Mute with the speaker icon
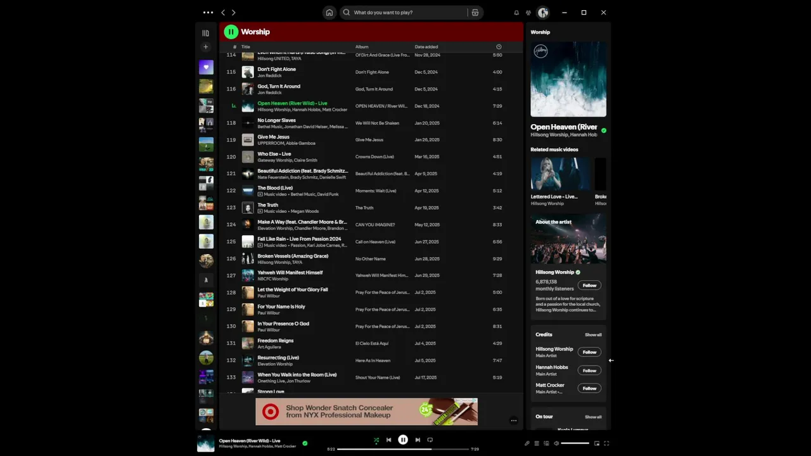This screenshot has width=811, height=456. pyautogui.click(x=556, y=443)
